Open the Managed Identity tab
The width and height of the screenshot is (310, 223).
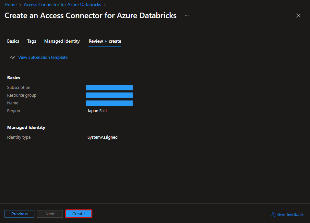coord(62,41)
